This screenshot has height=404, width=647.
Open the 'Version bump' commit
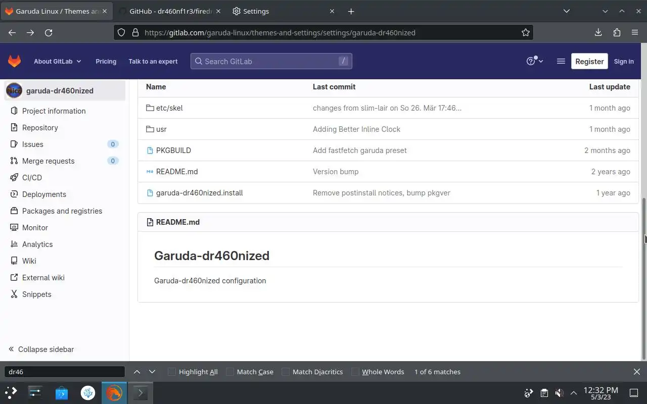pos(336,172)
